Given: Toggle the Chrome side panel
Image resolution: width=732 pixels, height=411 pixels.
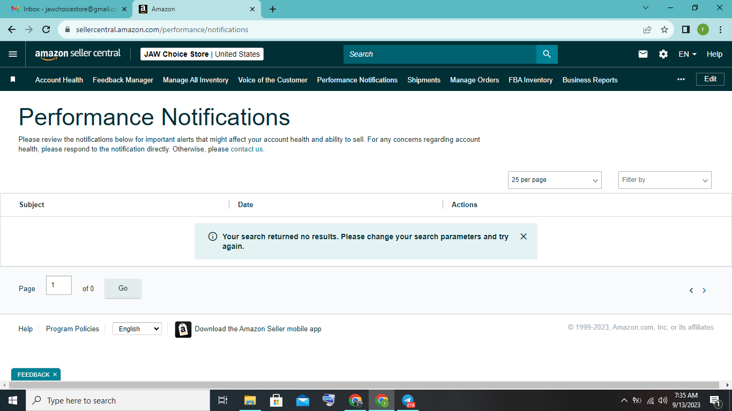Looking at the screenshot, I should click(685, 29).
